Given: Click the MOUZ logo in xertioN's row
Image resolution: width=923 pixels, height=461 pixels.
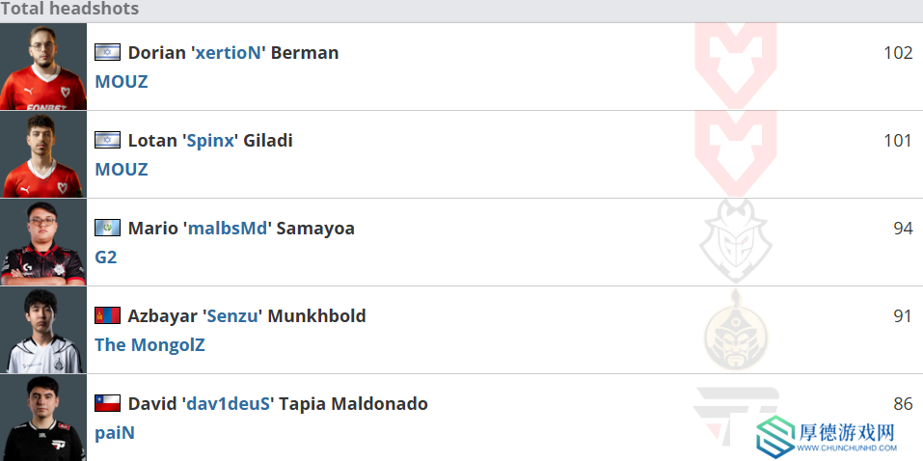Looking at the screenshot, I should pos(736,66).
